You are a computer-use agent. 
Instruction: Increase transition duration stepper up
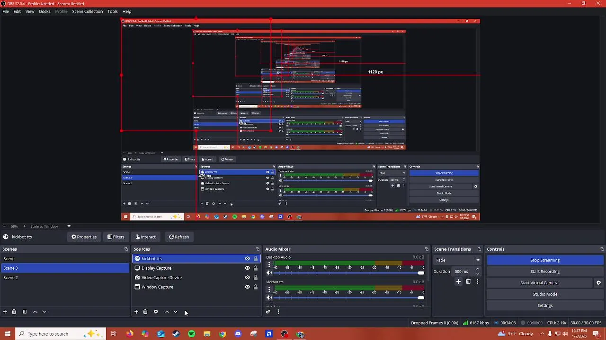click(477, 269)
